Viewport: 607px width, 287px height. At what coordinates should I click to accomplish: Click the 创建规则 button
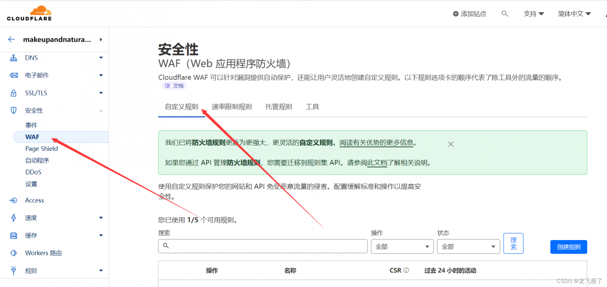(x=568, y=246)
